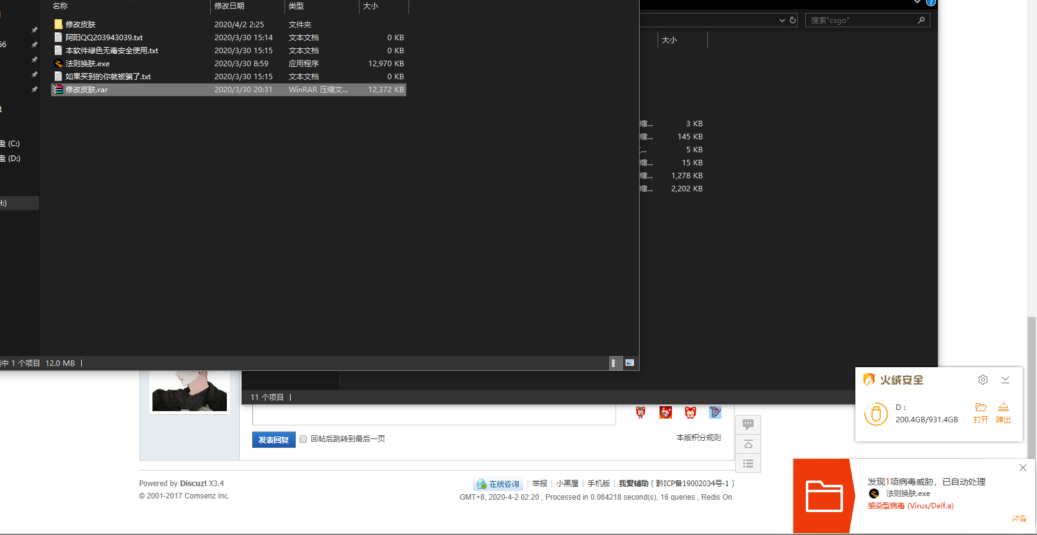Click the 在线咨询 online consultation button
Viewport: 1037px width, 535px height.
pos(498,484)
